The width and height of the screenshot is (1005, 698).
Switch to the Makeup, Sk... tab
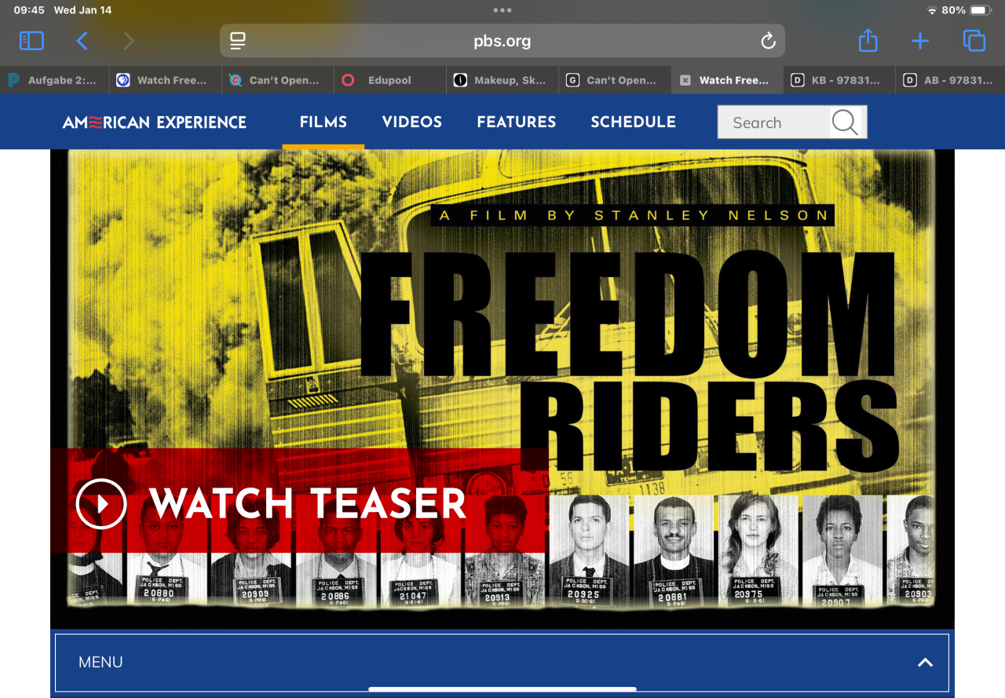pos(502,80)
